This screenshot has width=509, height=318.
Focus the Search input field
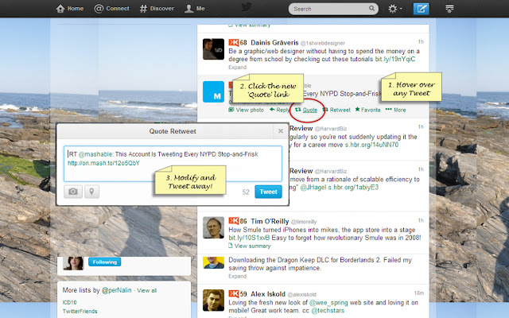(x=333, y=9)
